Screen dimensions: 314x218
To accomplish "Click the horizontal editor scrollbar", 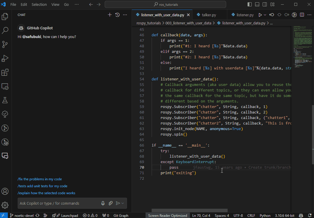I will (189, 210).
